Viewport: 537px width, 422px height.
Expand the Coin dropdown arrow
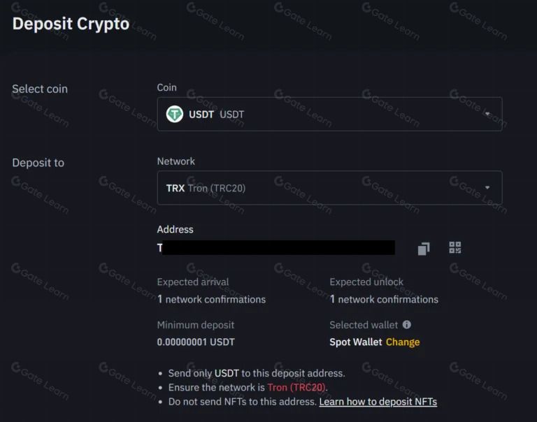point(487,114)
